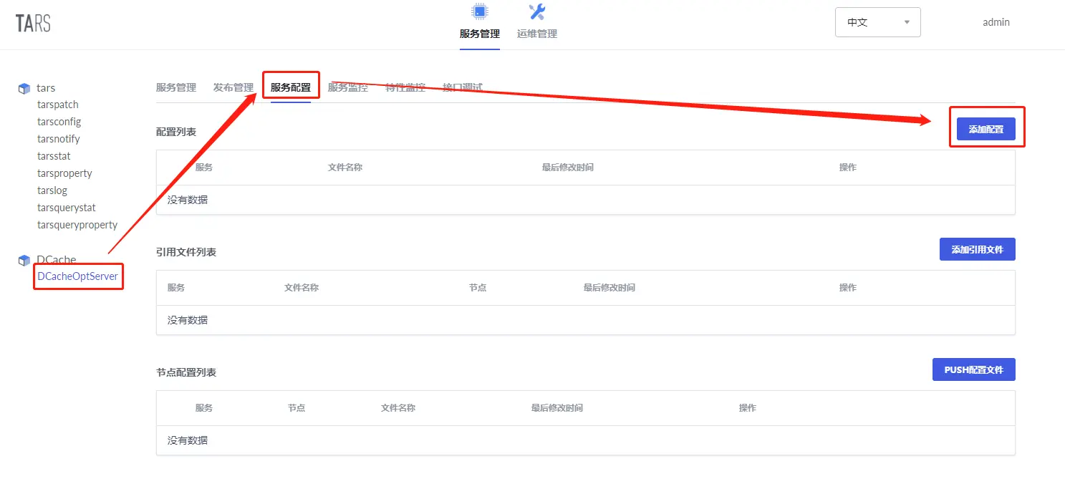Select tarsconfig in the service tree

59,122
